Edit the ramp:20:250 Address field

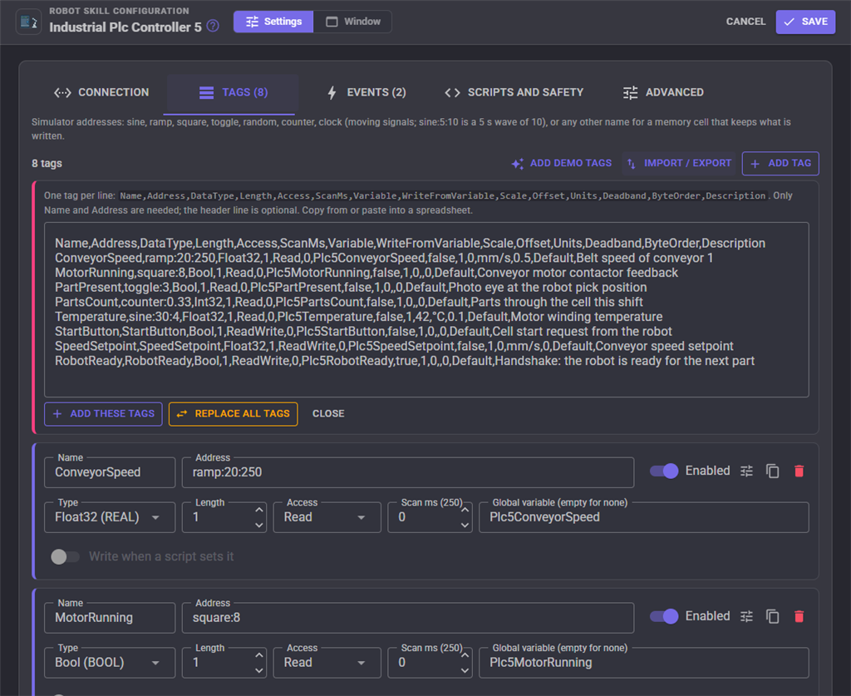pyautogui.click(x=407, y=472)
